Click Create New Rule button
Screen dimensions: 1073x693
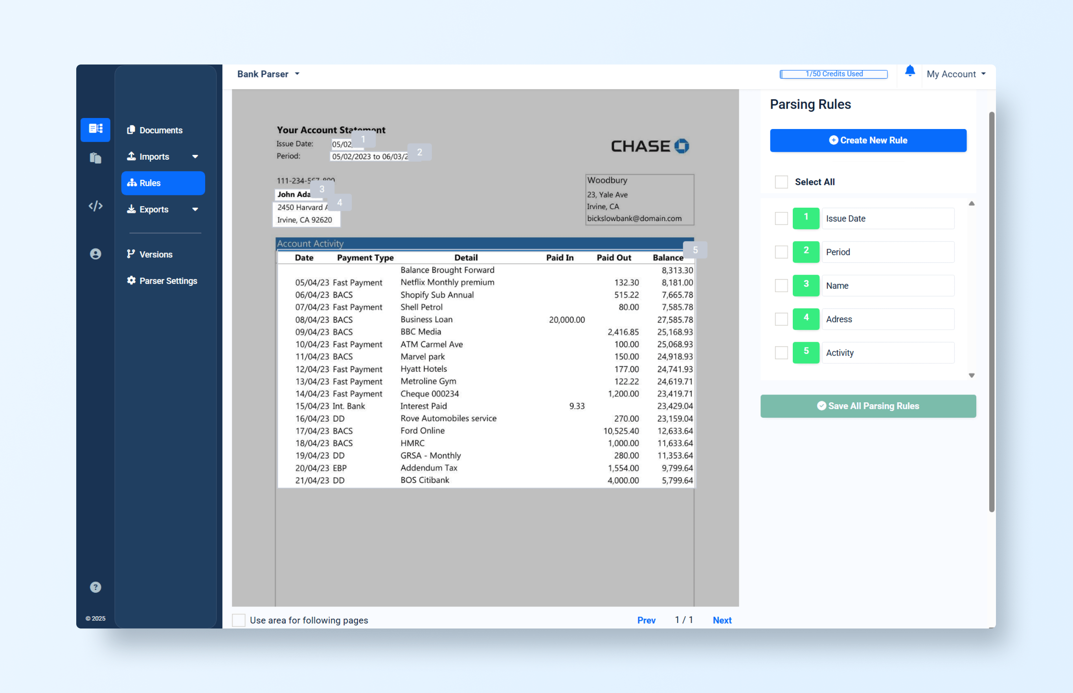867,140
